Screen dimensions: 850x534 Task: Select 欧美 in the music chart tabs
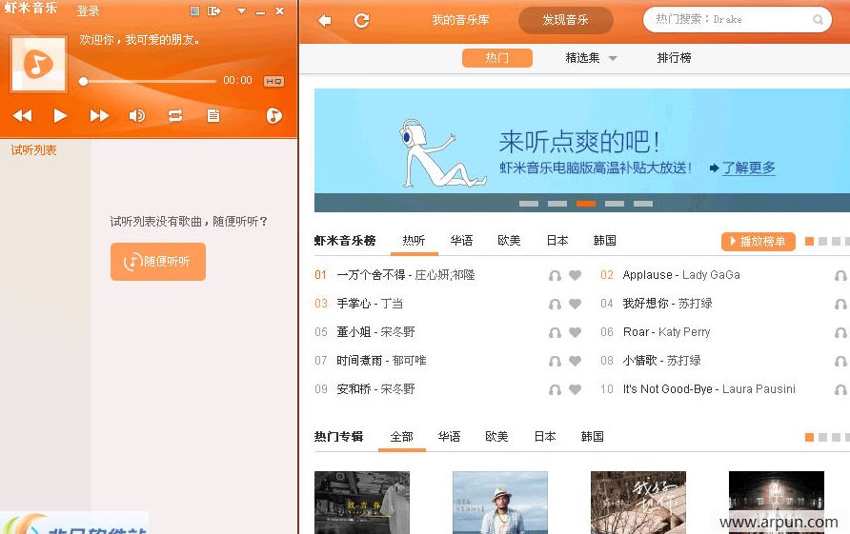tap(509, 241)
